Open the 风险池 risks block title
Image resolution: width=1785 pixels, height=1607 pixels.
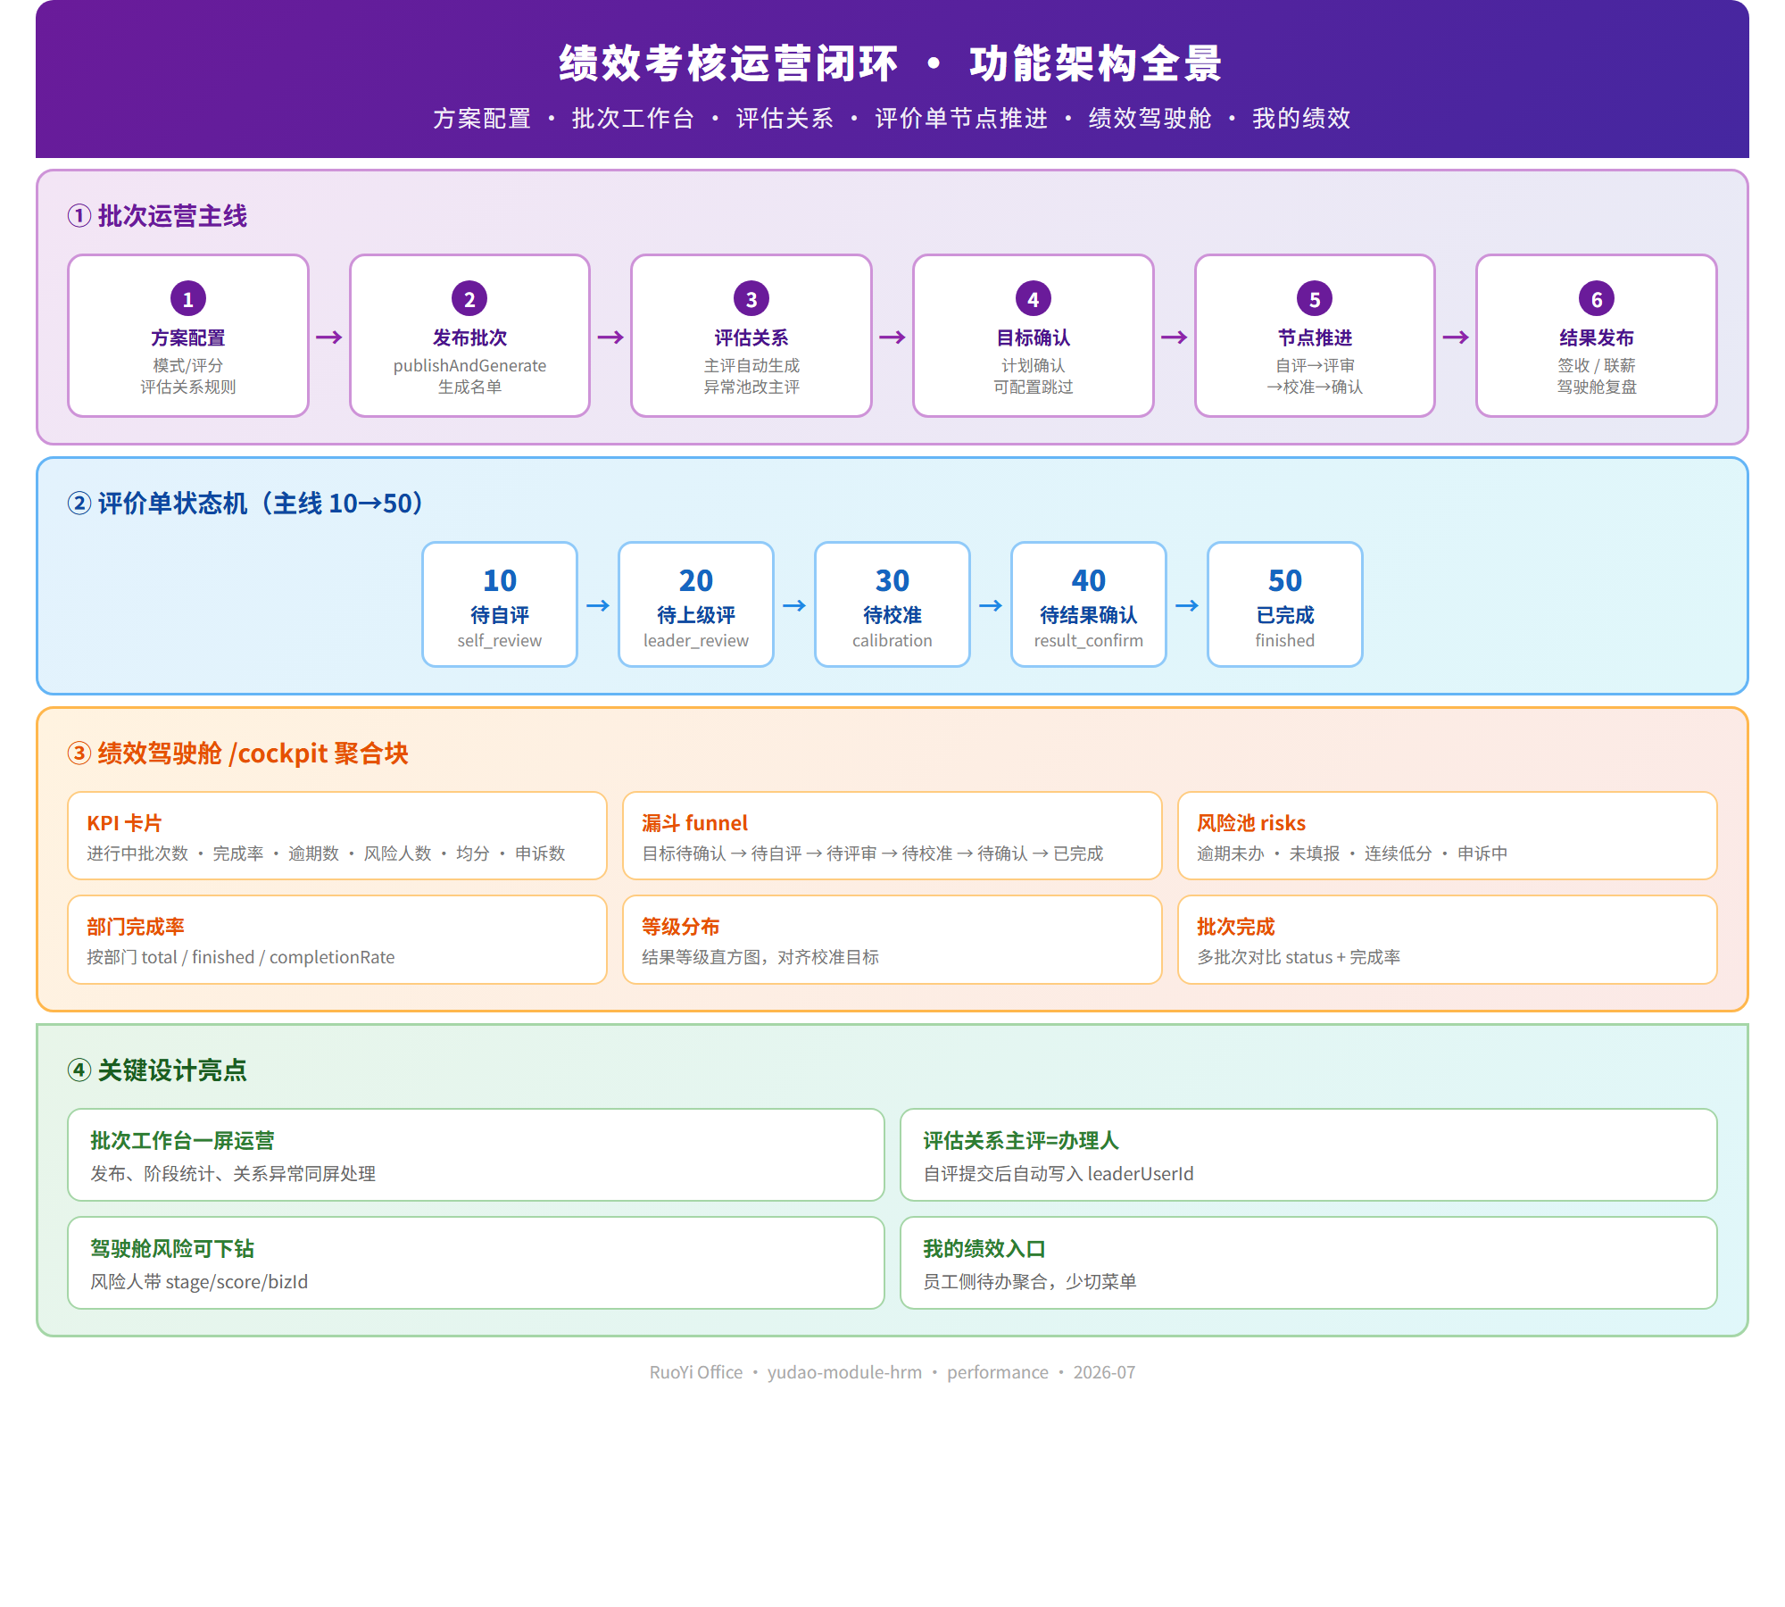click(1251, 823)
